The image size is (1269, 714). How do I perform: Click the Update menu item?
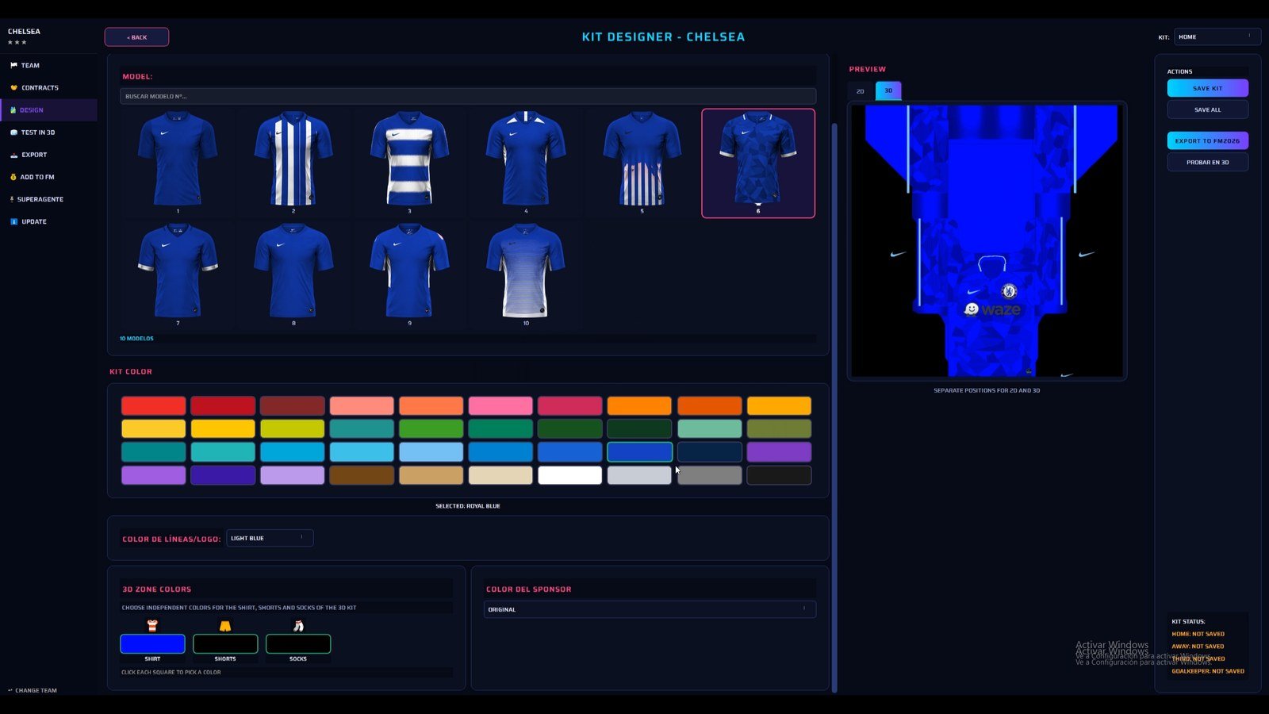point(49,221)
